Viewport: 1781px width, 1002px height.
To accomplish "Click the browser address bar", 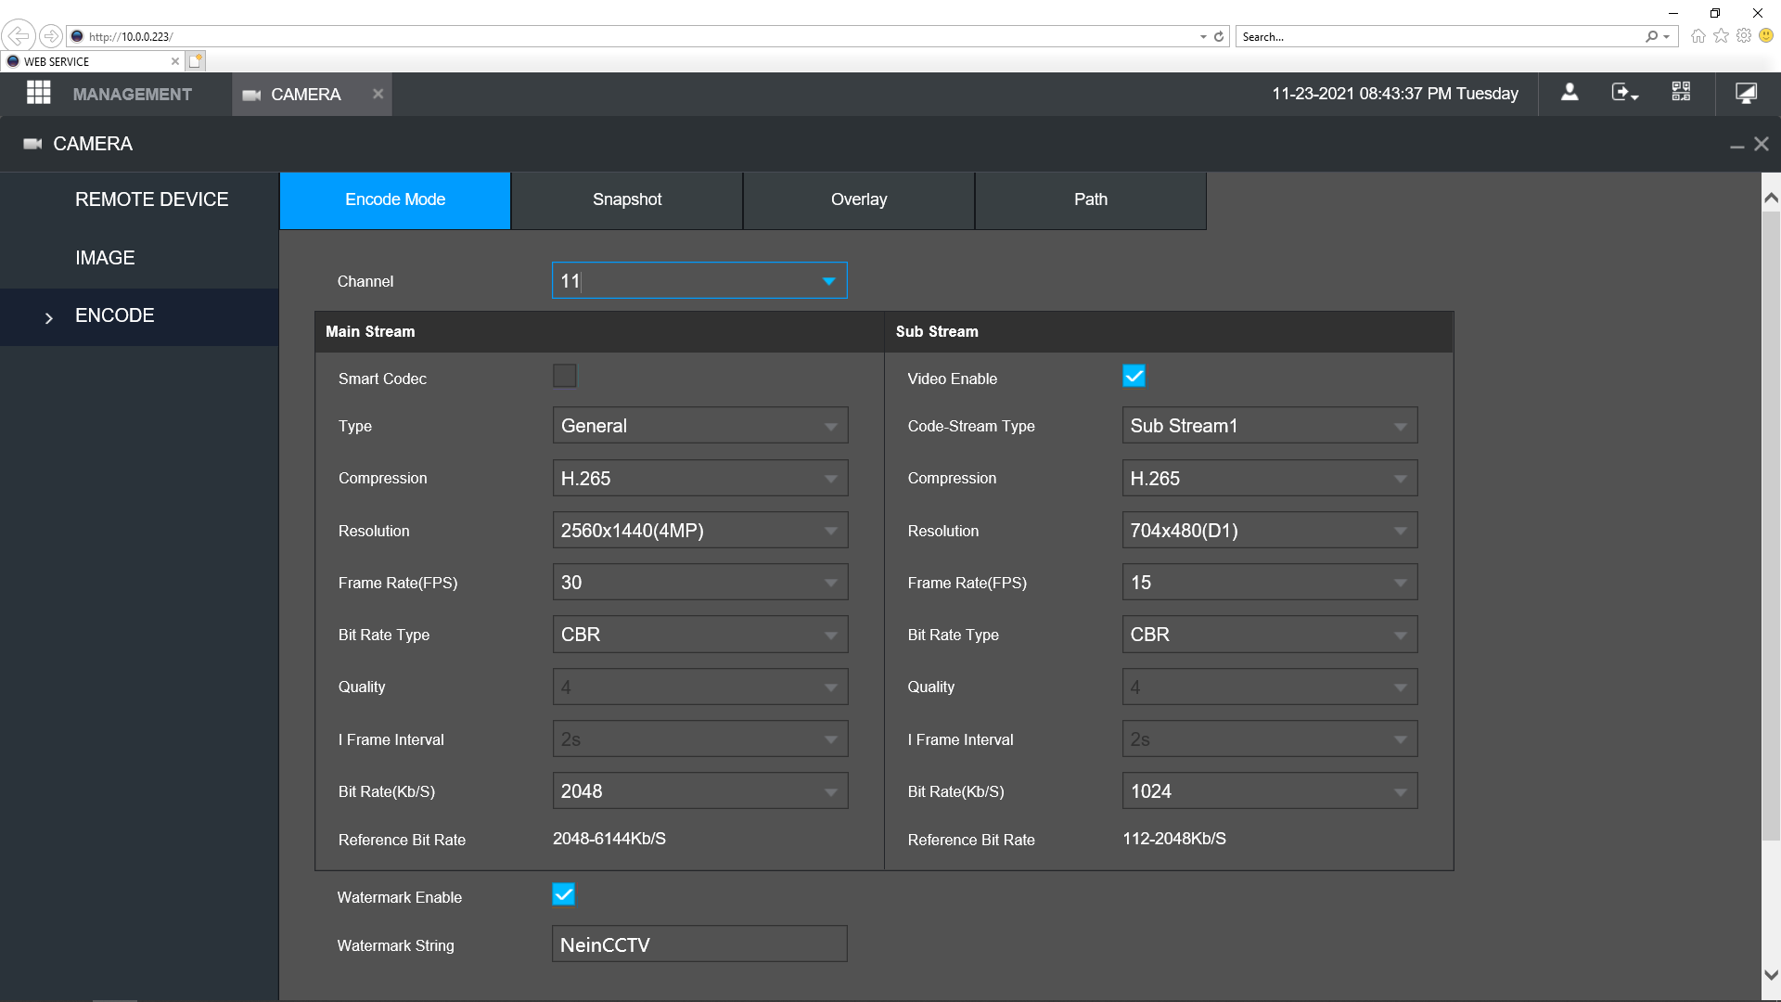I will (640, 37).
